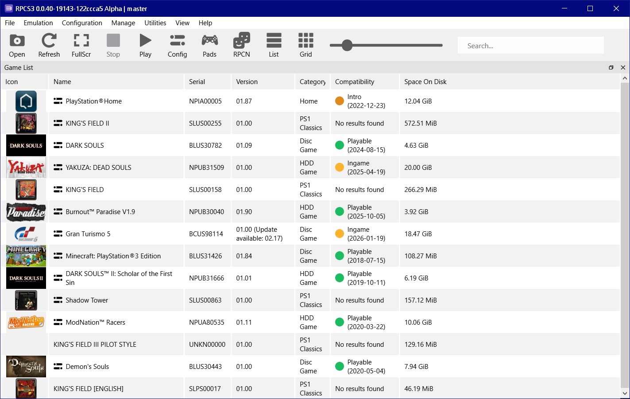Viewport: 630px width, 399px height.
Task: Open the RPCN network settings
Action: tap(241, 45)
